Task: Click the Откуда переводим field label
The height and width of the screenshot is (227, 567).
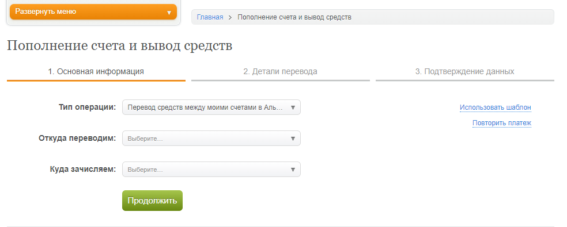Action: click(77, 138)
